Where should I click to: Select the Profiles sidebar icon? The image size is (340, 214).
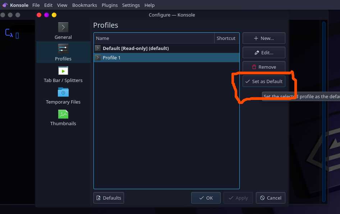coord(63,49)
